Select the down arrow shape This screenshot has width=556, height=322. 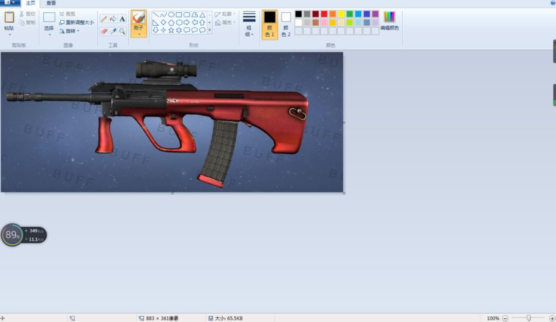[x=155, y=30]
